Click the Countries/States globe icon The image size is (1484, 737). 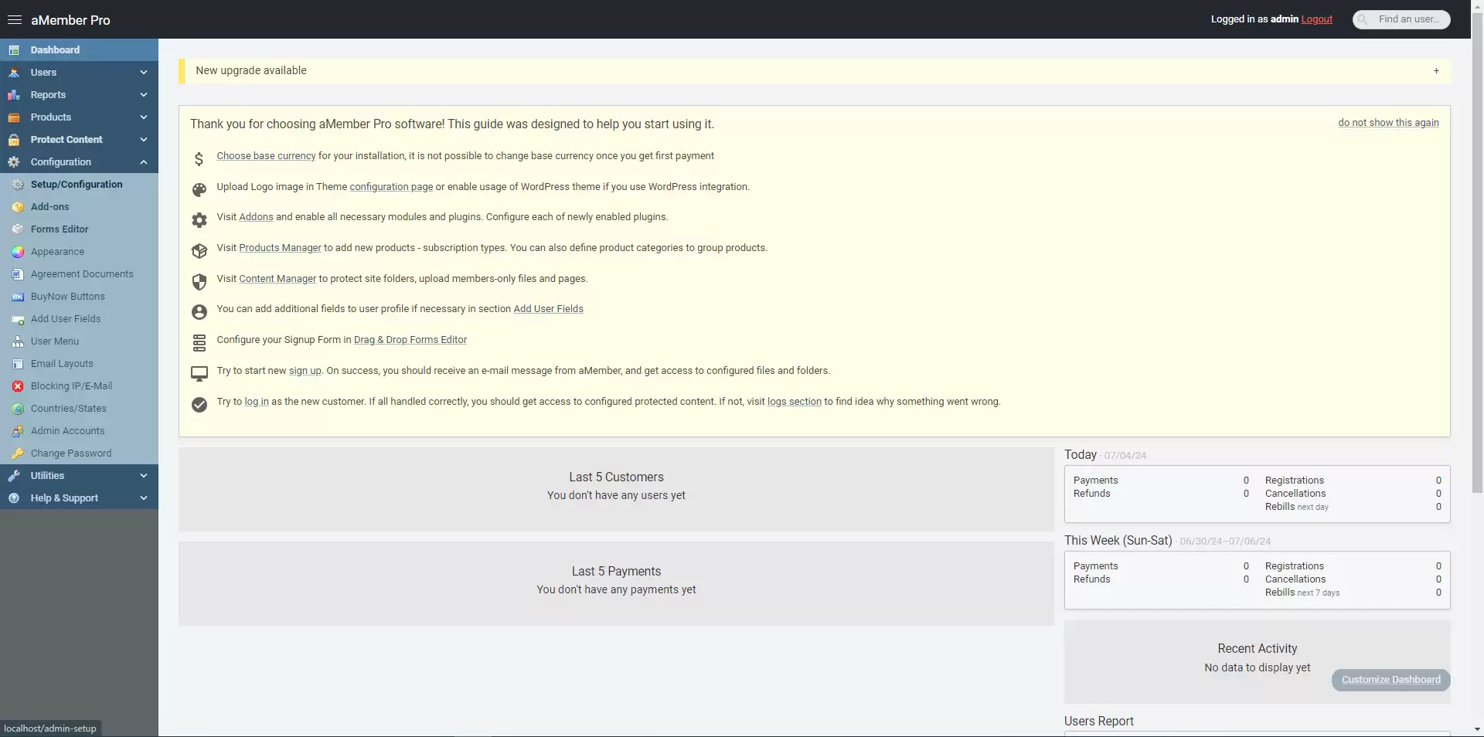pos(18,409)
